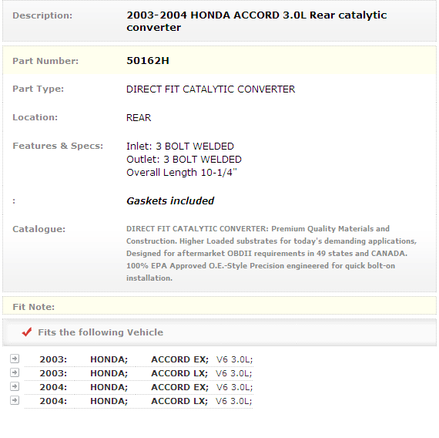Click the Catalogue description paragraph
This screenshot has height=438, width=439.
271,253
